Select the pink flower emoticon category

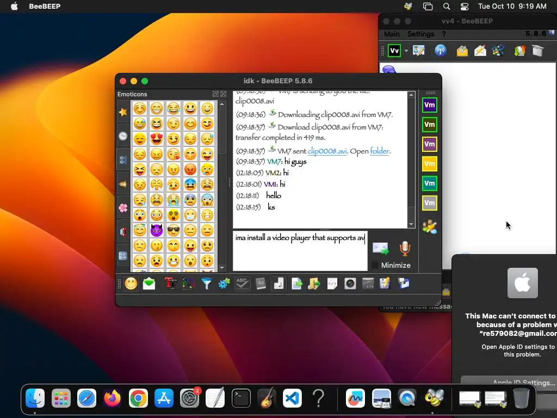123,208
